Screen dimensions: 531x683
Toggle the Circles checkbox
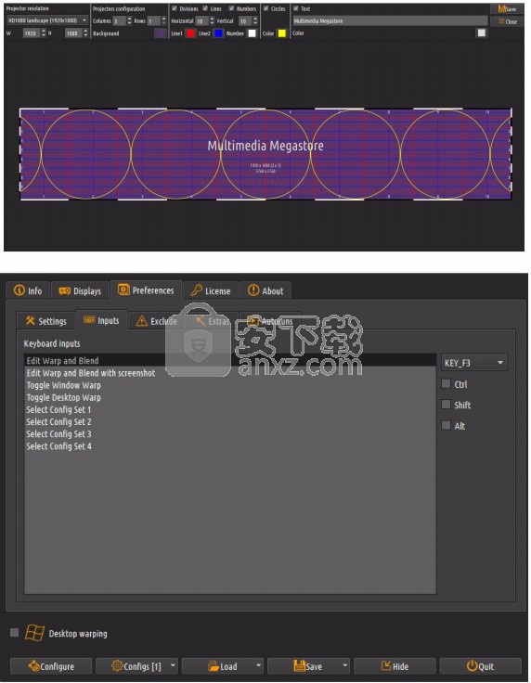point(265,8)
